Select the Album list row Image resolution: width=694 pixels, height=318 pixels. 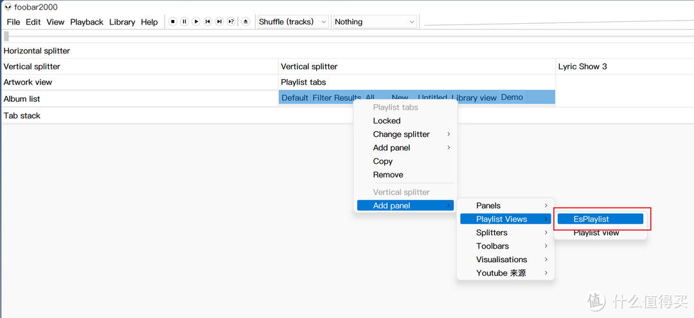(139, 99)
